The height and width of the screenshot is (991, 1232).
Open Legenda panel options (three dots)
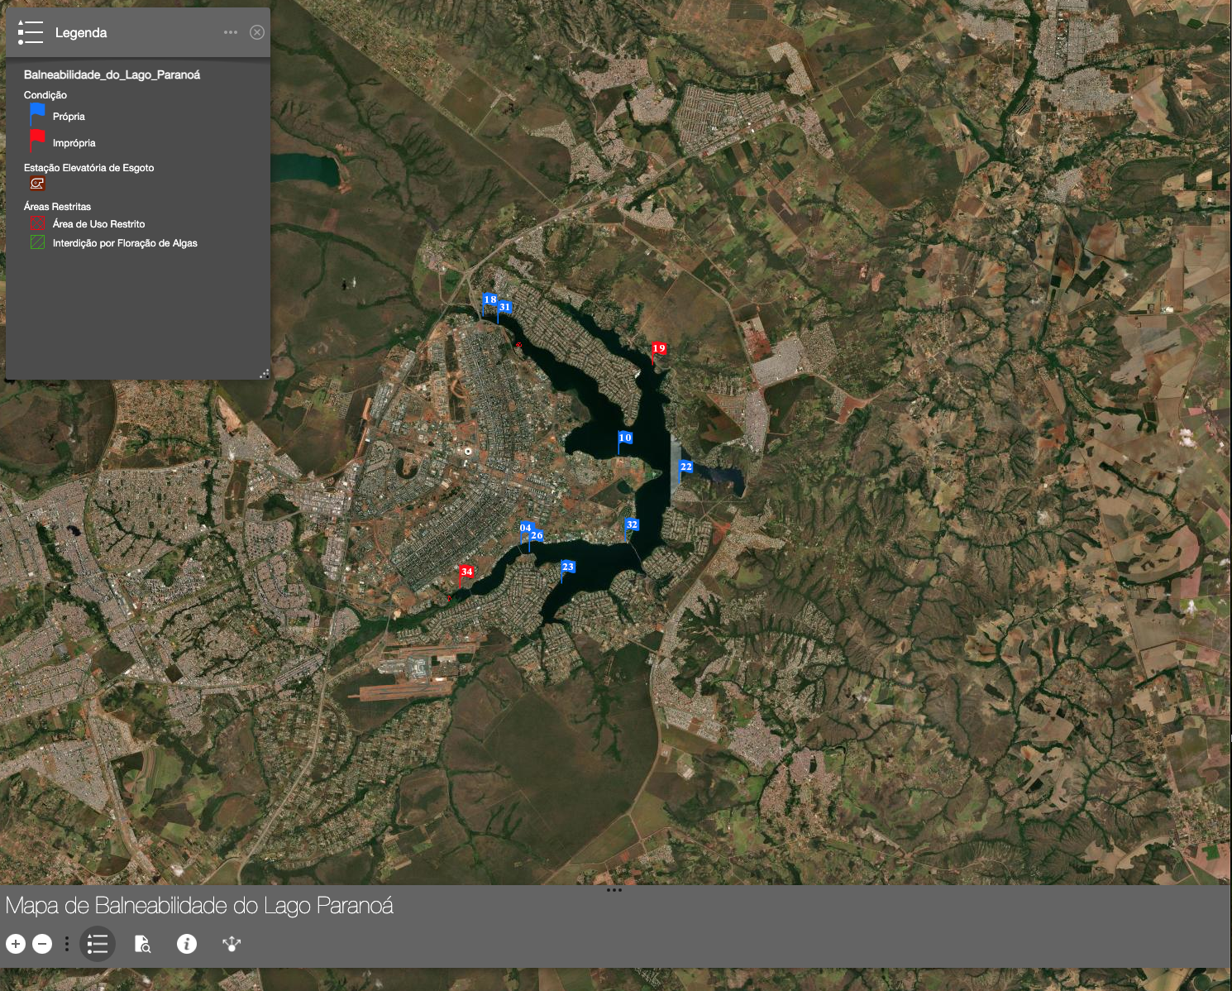[x=231, y=32]
